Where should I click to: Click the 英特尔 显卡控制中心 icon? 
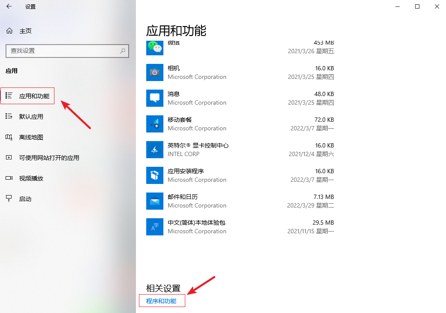[154, 150]
